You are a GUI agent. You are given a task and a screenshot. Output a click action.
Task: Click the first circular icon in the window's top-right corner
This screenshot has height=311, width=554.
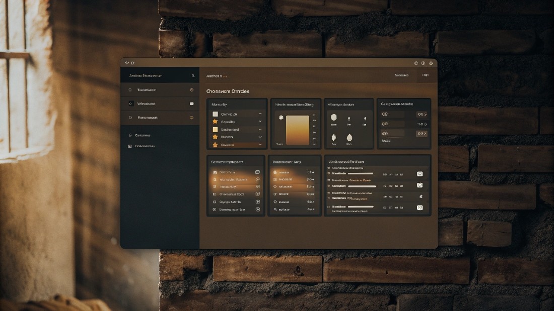[416, 63]
